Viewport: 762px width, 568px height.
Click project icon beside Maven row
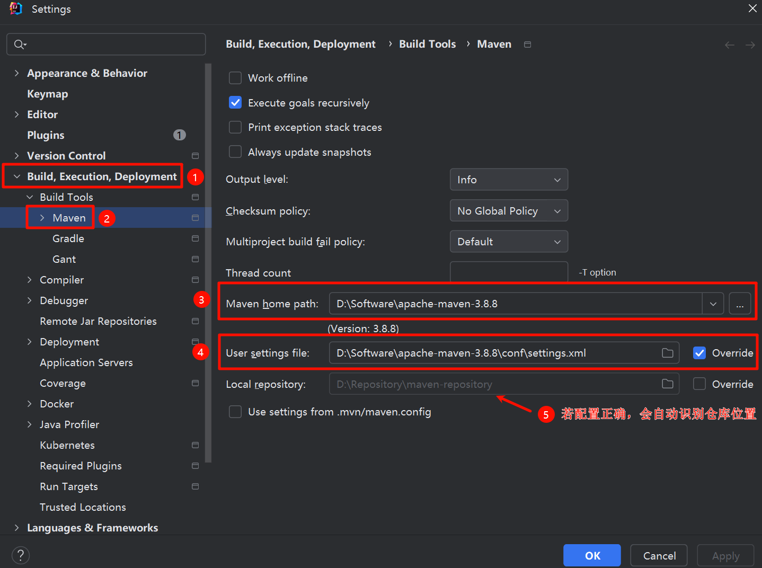[195, 218]
